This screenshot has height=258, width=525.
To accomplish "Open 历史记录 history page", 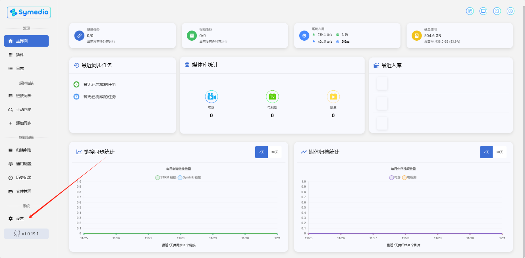I will (26, 178).
